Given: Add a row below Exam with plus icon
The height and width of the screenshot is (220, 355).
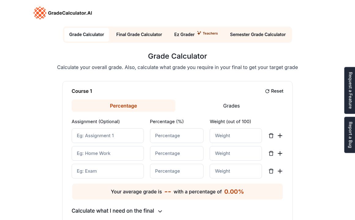Looking at the screenshot, I should point(280,171).
